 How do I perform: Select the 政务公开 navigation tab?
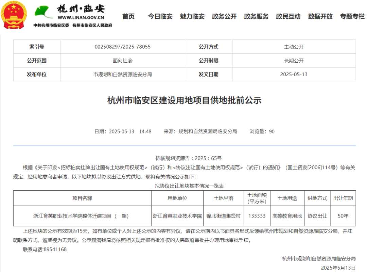tap(224, 16)
